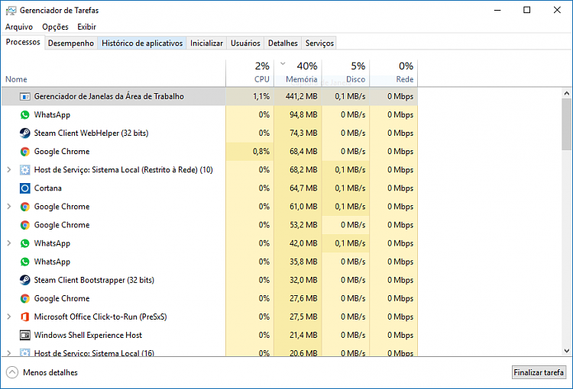This screenshot has width=573, height=389.
Task: Click the Chrome icon in the 53,2 MB row
Action: 25,225
